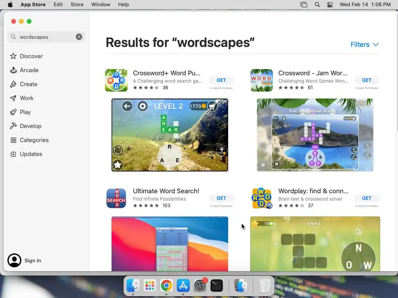Browse Categories in the sidebar
This screenshot has height=298, width=398.
tap(29, 140)
